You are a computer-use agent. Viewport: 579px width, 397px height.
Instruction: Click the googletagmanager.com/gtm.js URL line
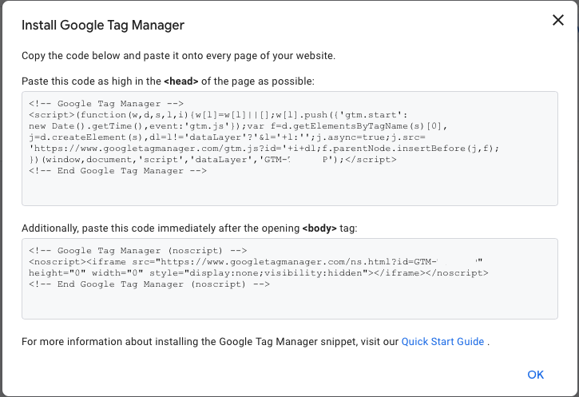pyautogui.click(x=264, y=149)
